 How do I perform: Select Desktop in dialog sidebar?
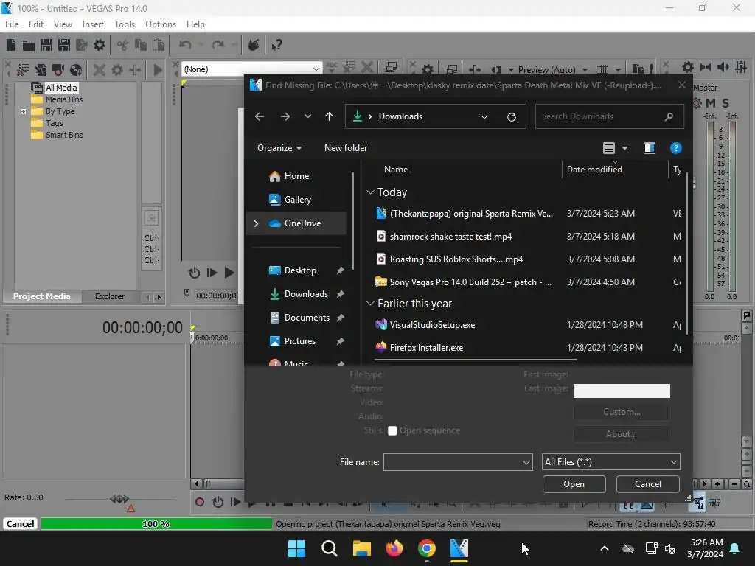tap(300, 270)
